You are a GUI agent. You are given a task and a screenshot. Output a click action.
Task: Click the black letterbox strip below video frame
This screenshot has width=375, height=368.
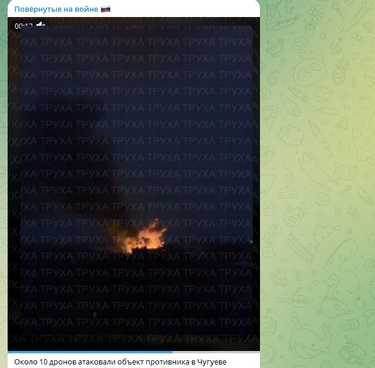coord(134,343)
